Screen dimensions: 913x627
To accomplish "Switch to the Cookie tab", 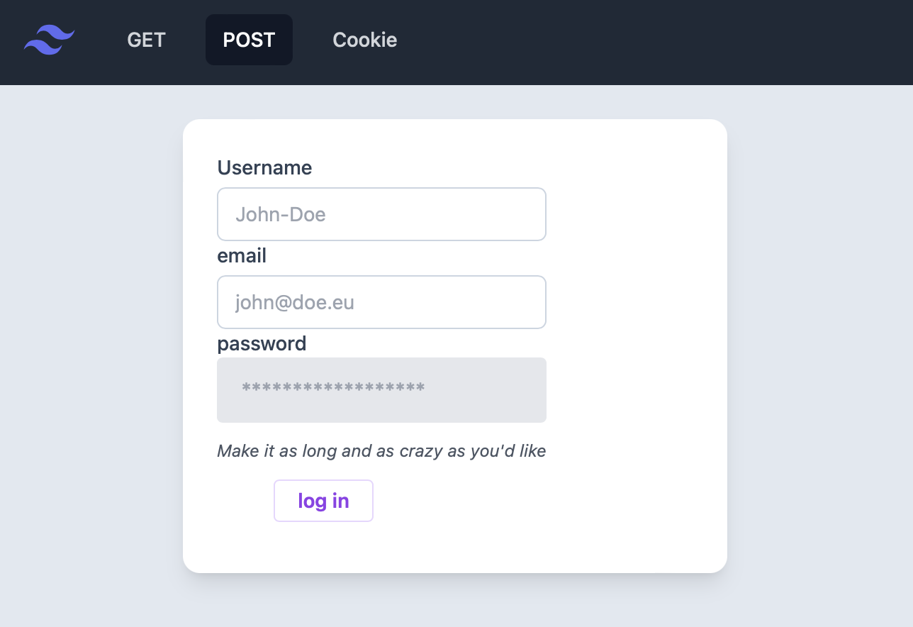I will (x=364, y=40).
